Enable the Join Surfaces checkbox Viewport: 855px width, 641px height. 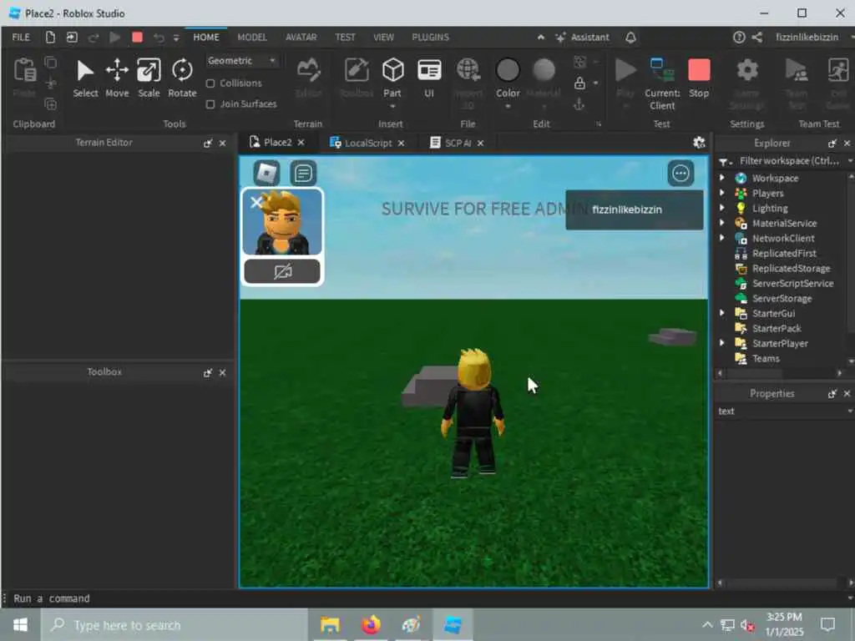pyautogui.click(x=210, y=104)
